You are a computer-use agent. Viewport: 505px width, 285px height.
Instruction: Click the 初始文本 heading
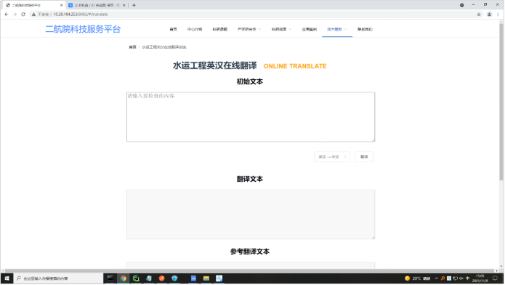click(x=250, y=81)
